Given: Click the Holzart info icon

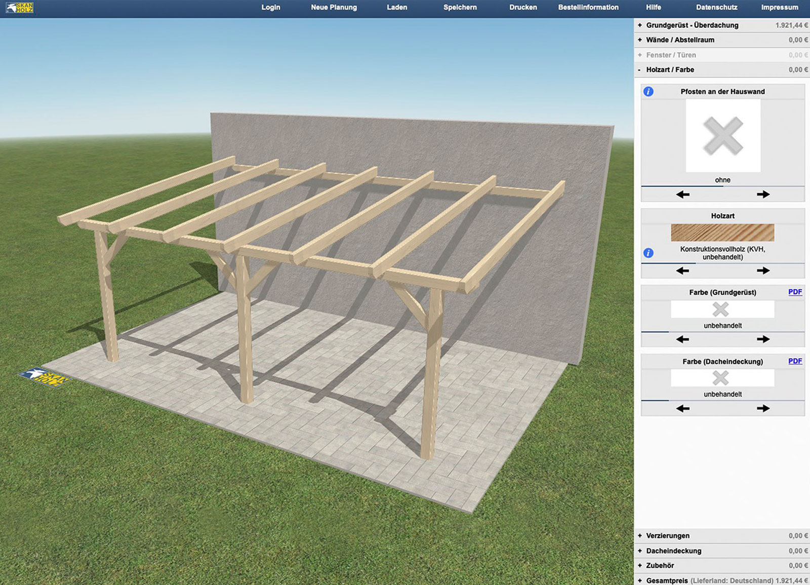Looking at the screenshot, I should click(648, 253).
